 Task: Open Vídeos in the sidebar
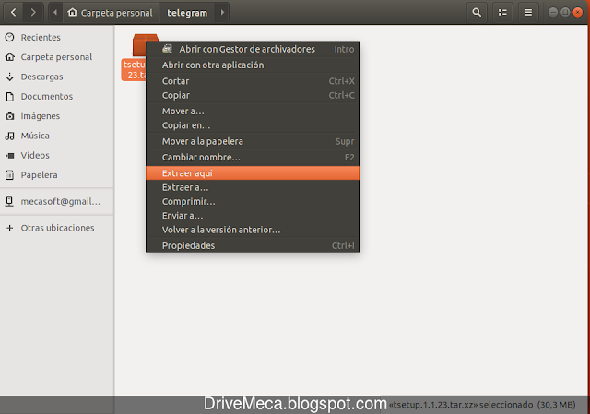click(57, 155)
